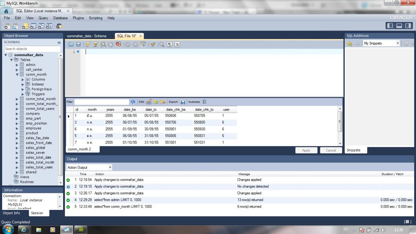Screen dimensions: 416x234
Task: Edit current row pencil icon
Action: 149,102
